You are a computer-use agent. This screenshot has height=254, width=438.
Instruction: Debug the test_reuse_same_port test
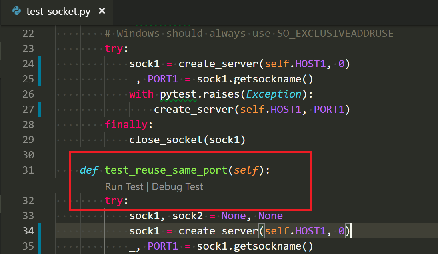[177, 187]
